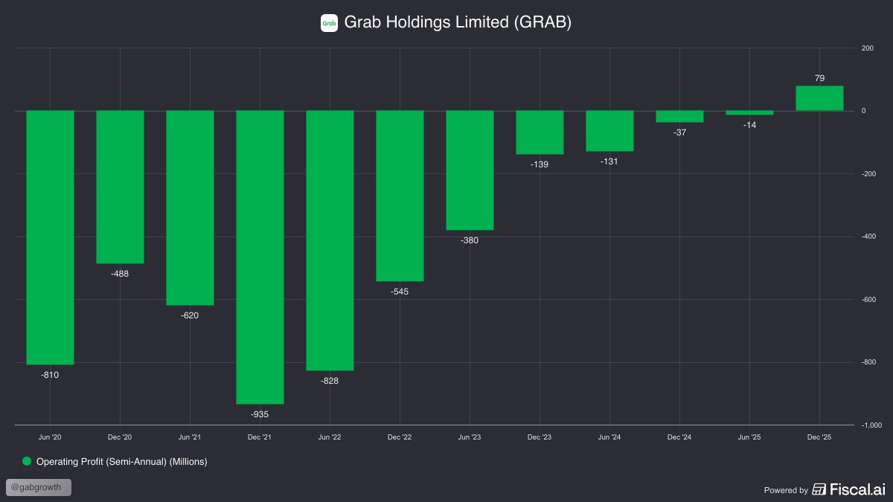Click the Operating Profit (Semi-Annual) legend label

coord(121,462)
